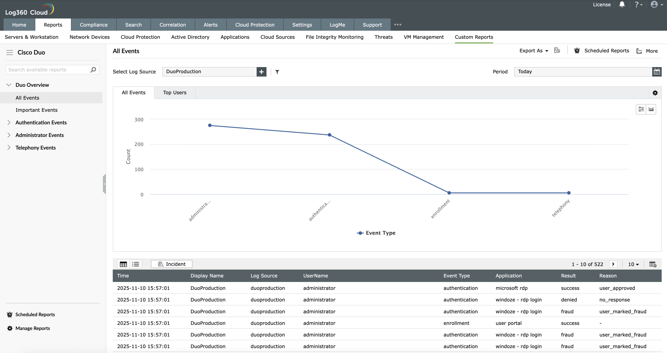The image size is (667, 353).
Task: Click the add log source plus button
Action: click(x=261, y=72)
